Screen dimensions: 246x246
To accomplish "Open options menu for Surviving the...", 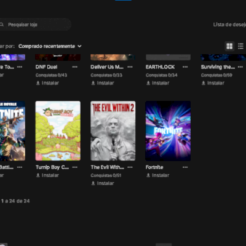I will tap(240, 67).
